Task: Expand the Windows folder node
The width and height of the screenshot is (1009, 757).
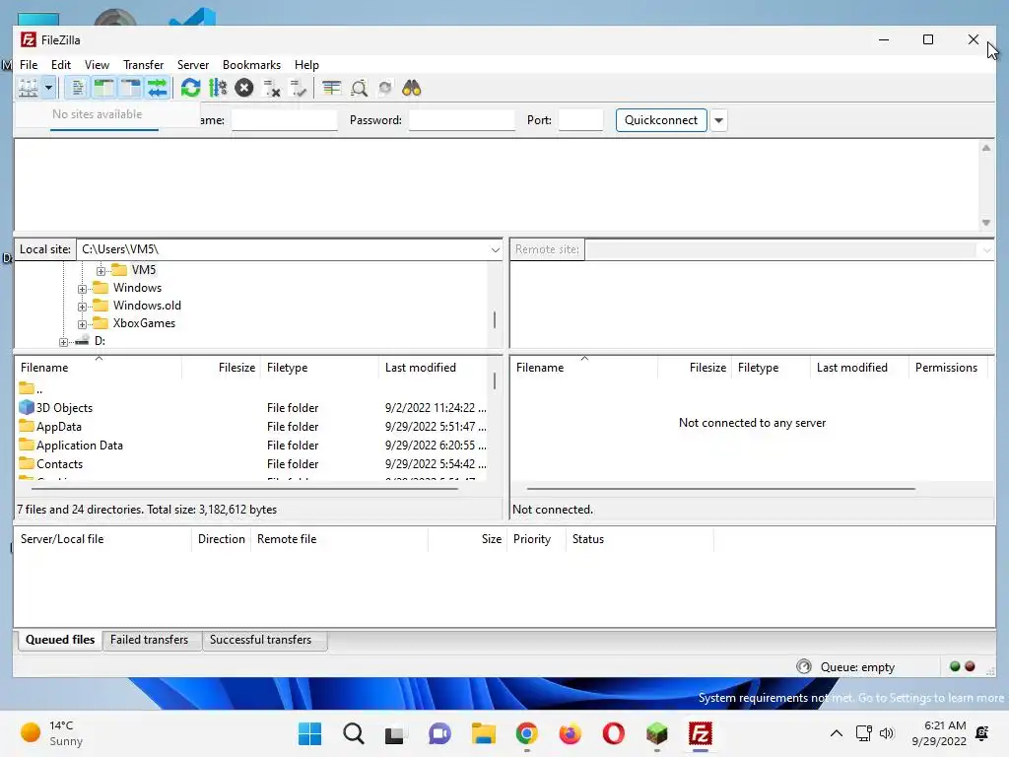Action: (x=83, y=289)
